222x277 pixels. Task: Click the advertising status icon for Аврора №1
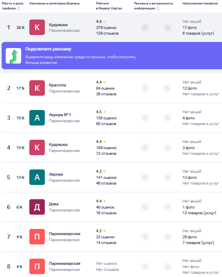tap(145, 118)
